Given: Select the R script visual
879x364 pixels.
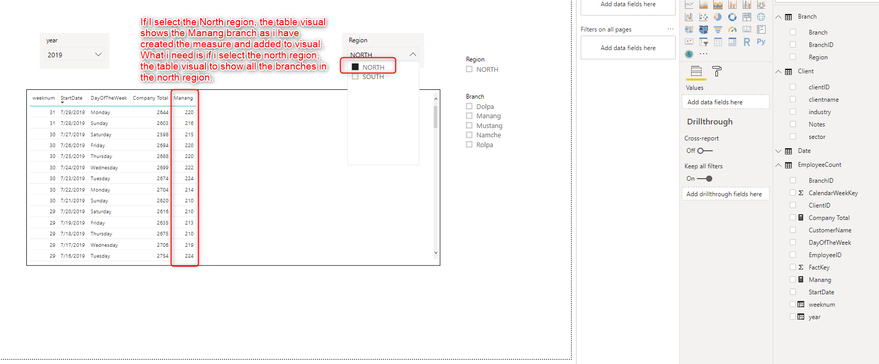Looking at the screenshot, I should pyautogui.click(x=747, y=42).
